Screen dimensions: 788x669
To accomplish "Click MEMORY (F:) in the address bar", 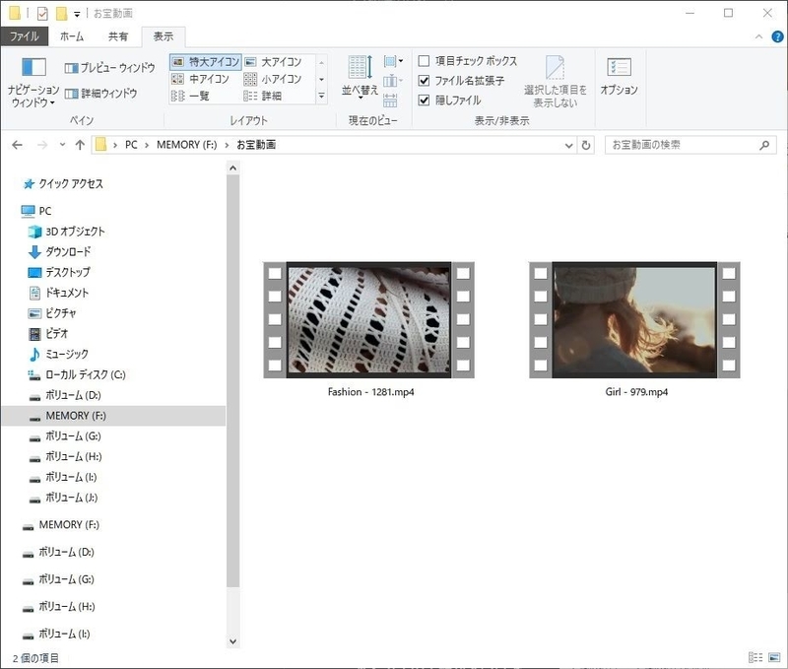I will click(x=187, y=145).
